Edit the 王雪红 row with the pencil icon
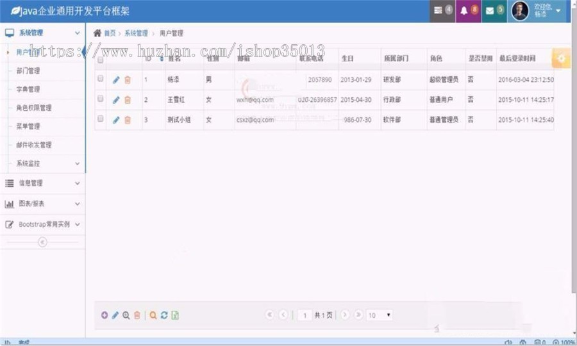 coord(116,100)
